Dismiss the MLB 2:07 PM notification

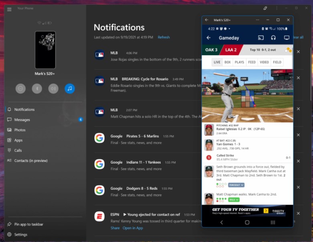298,109
